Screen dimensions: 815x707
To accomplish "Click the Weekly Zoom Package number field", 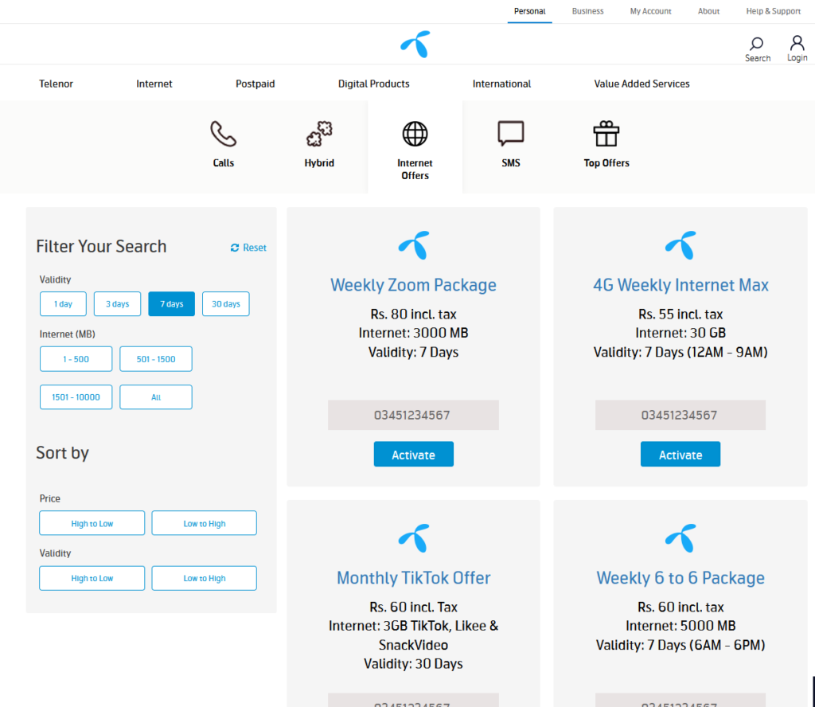I will [x=413, y=415].
